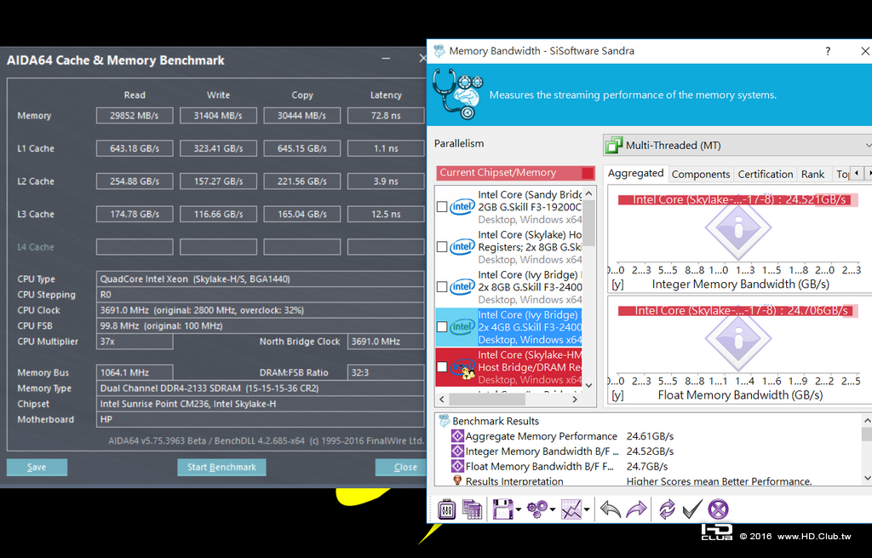This screenshot has width=872, height=558.
Task: Click the copy results tables icon
Action: tap(472, 509)
